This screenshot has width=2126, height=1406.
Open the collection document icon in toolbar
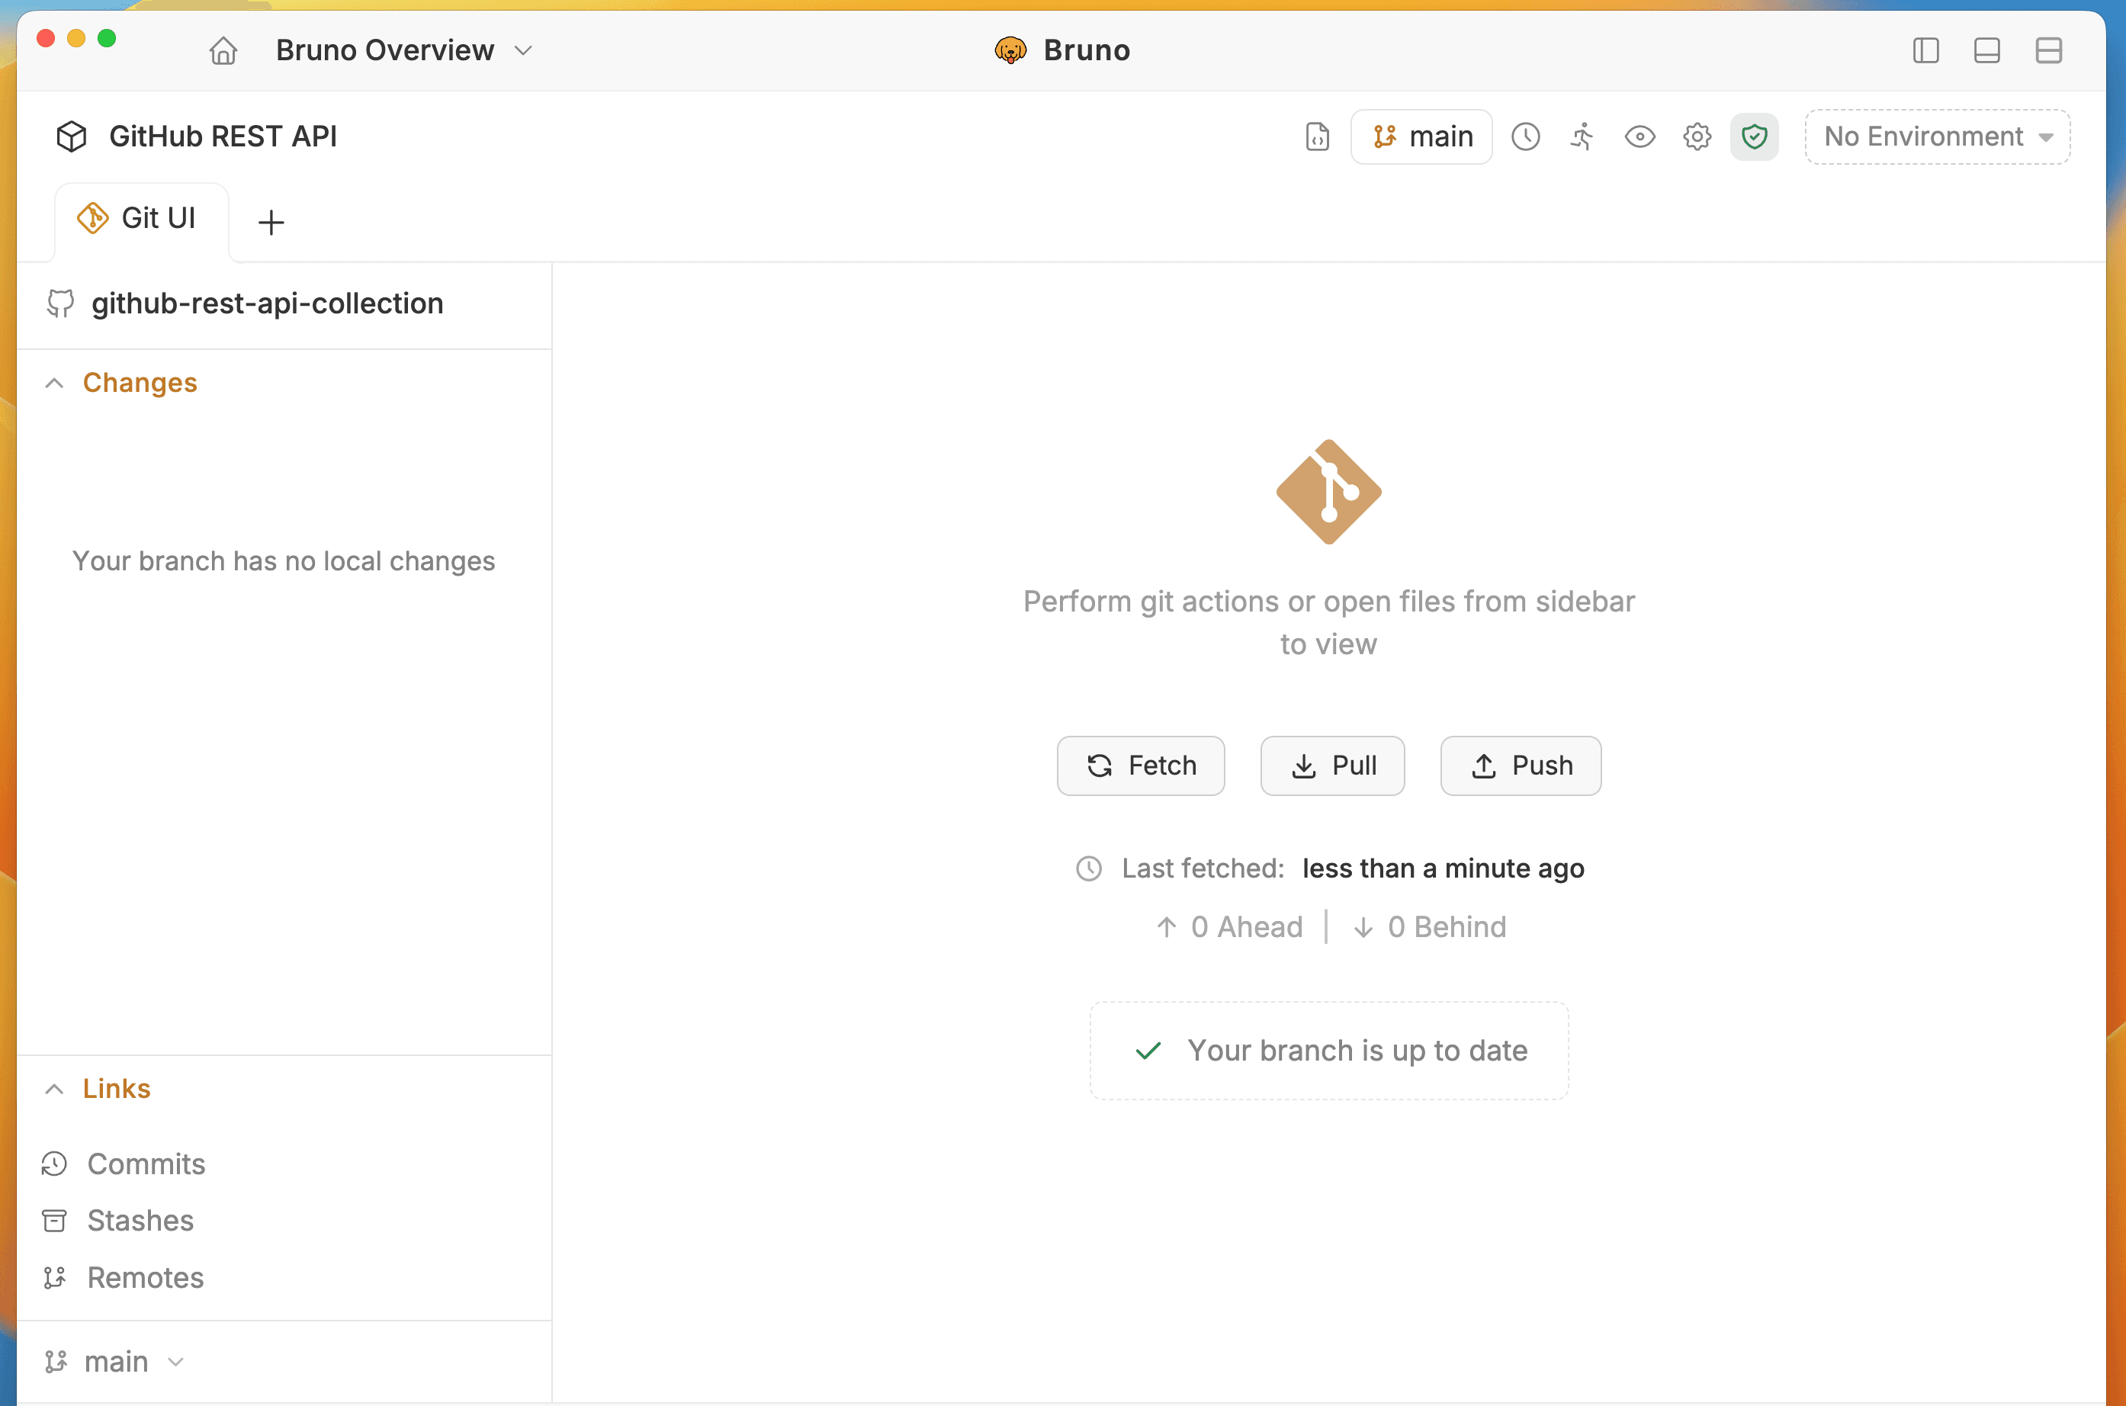[1317, 137]
